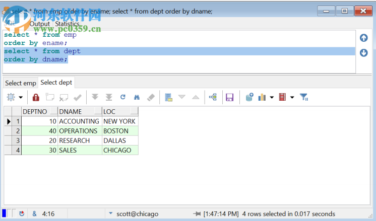Click the insert record icon
The height and width of the screenshot is (221, 376).
50,97
